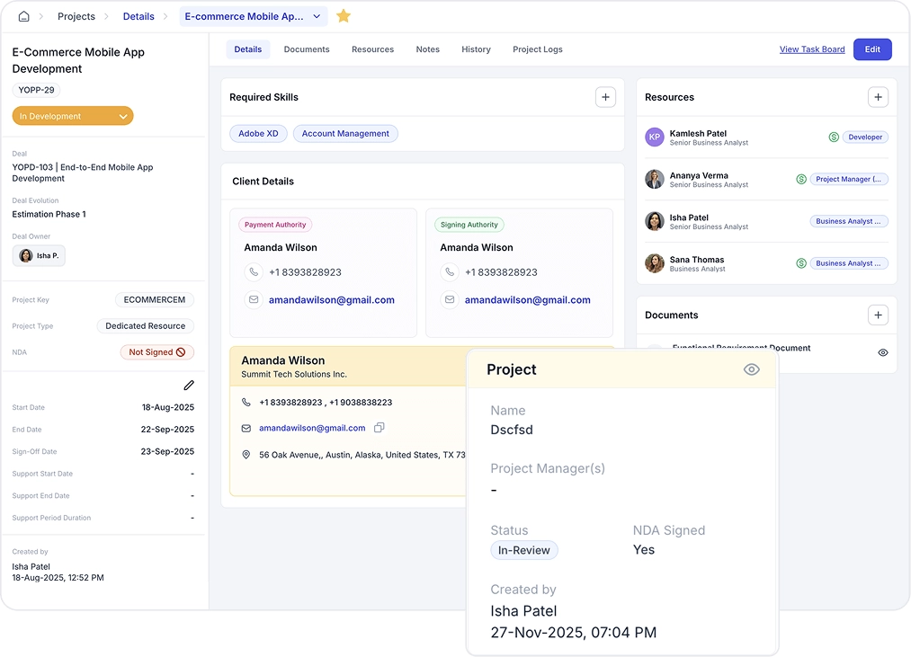This screenshot has width=911, height=657.
Task: Click billable dollar icon for Kamlesh Patel
Action: (834, 138)
